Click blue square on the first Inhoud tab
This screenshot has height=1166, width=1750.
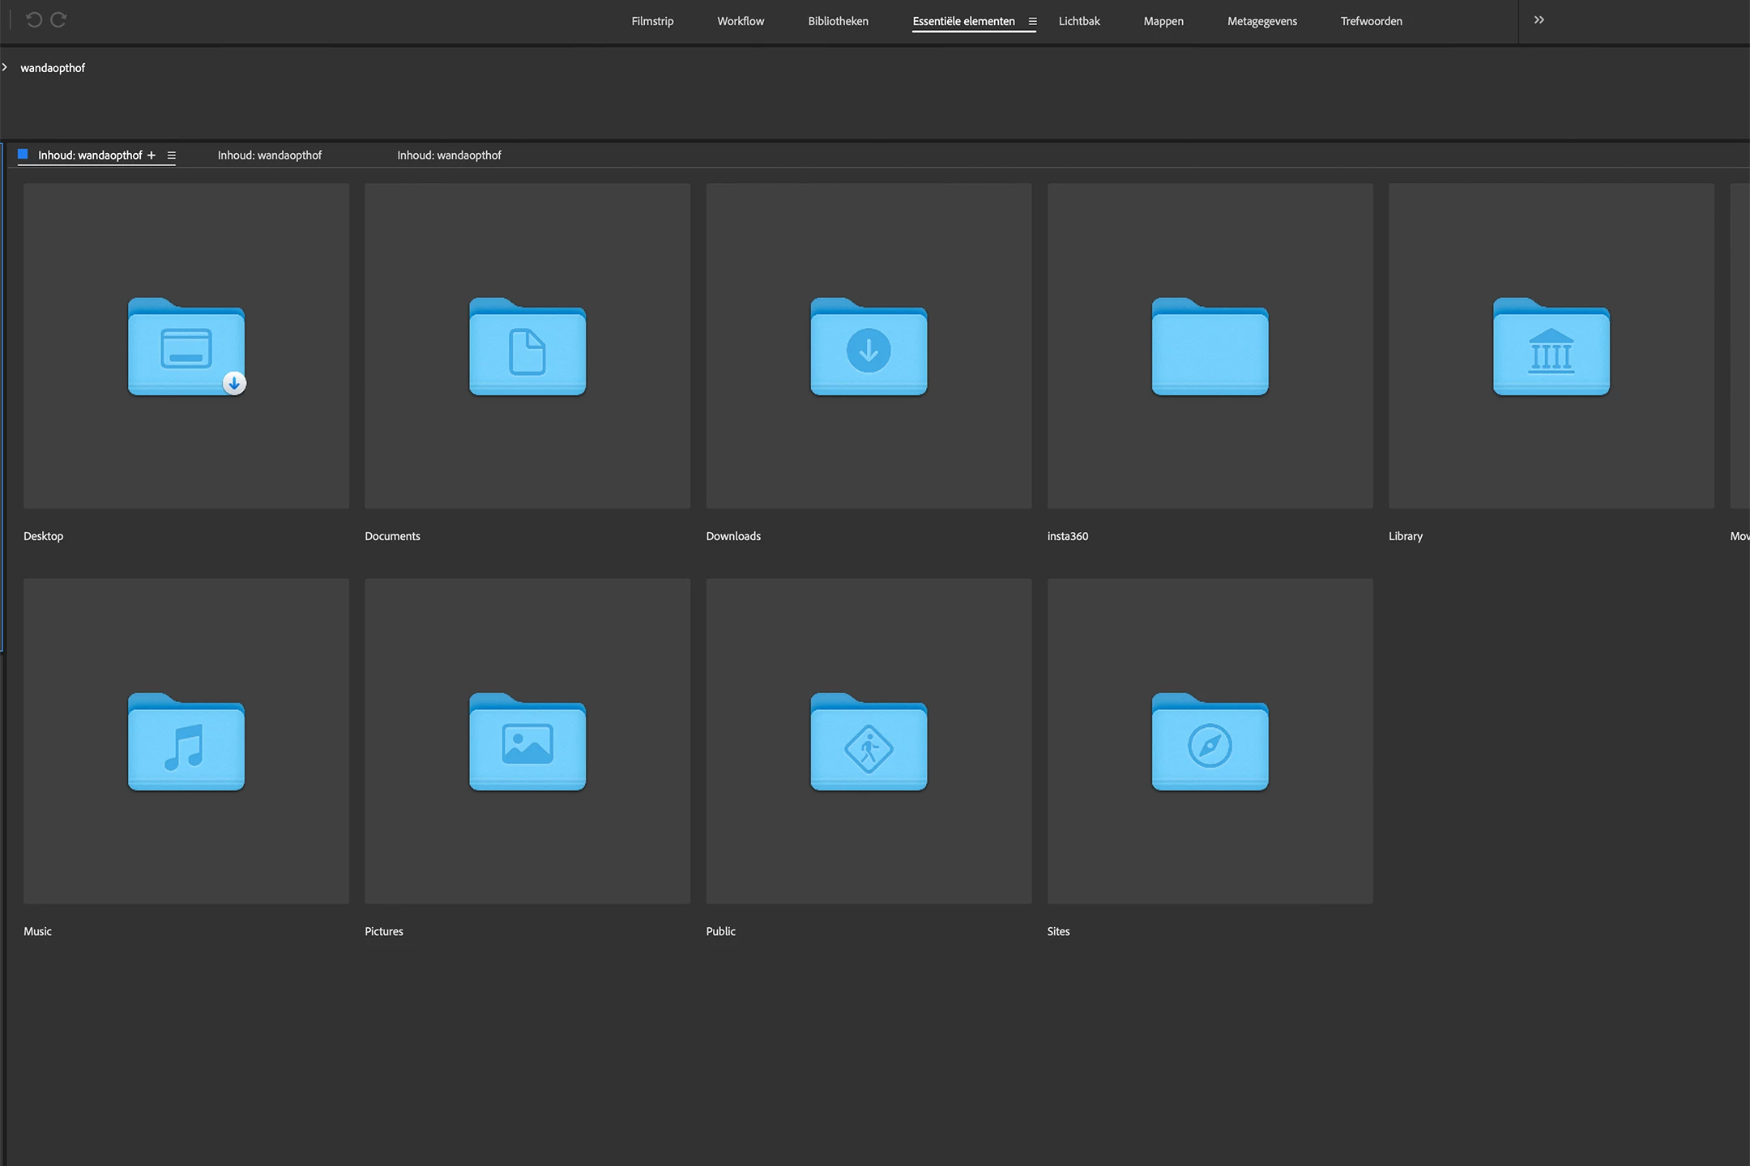point(23,155)
